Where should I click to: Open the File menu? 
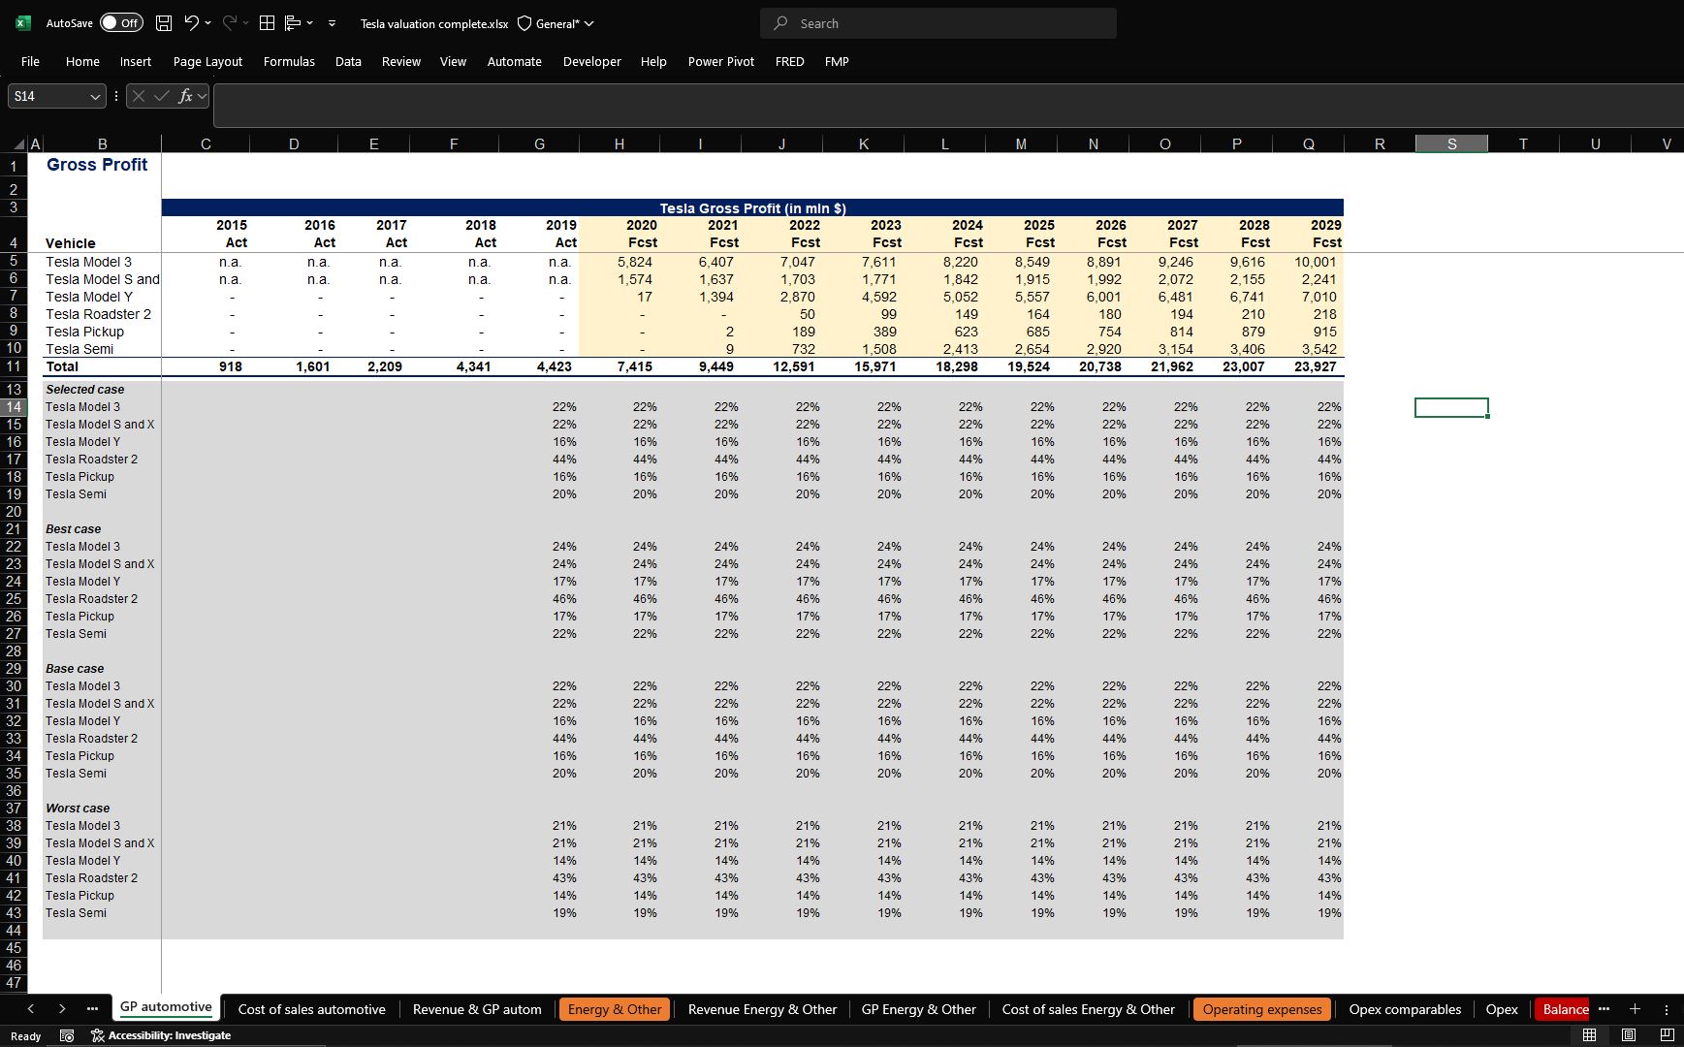[30, 61]
